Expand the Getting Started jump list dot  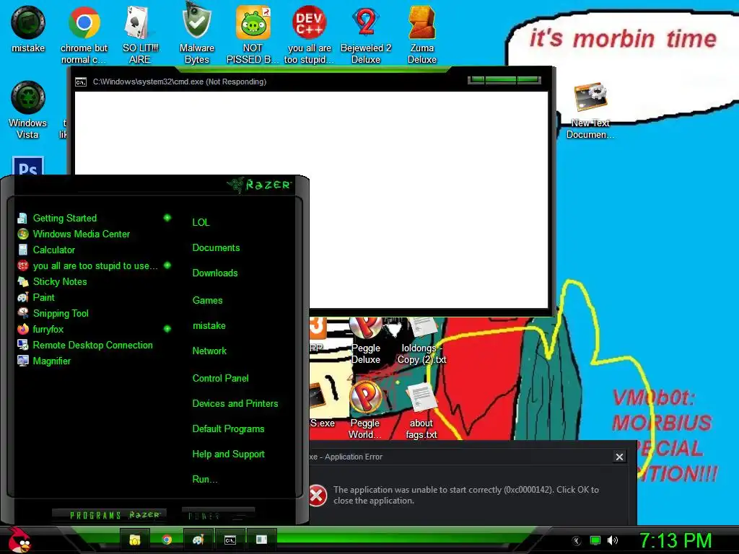[167, 218]
